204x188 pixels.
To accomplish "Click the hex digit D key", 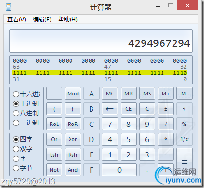I will (92, 139).
